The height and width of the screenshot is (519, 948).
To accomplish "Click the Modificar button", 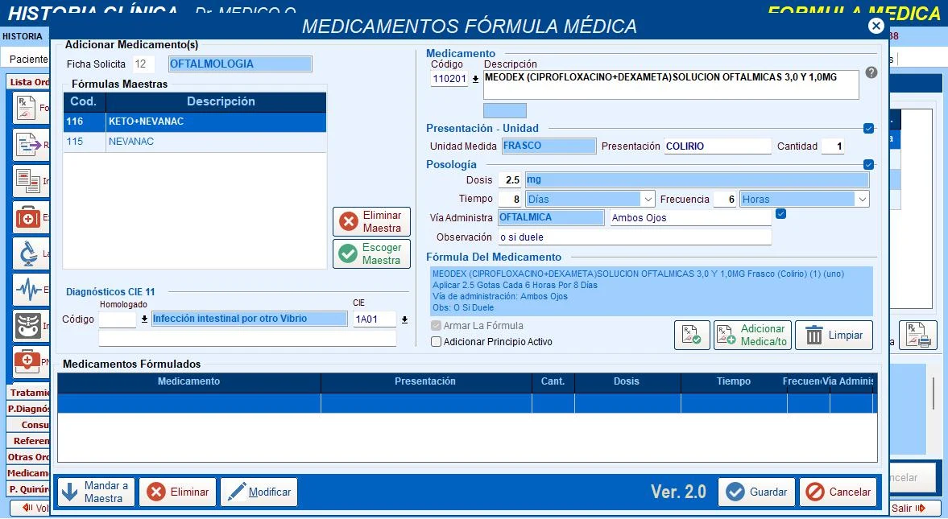I will [259, 492].
